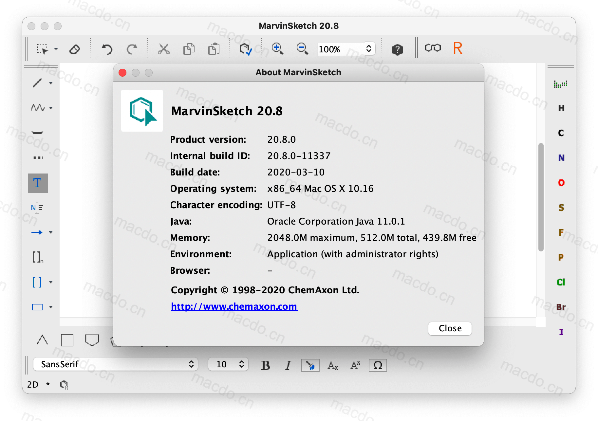Toggle bold text formatting
The width and height of the screenshot is (598, 421).
click(266, 365)
